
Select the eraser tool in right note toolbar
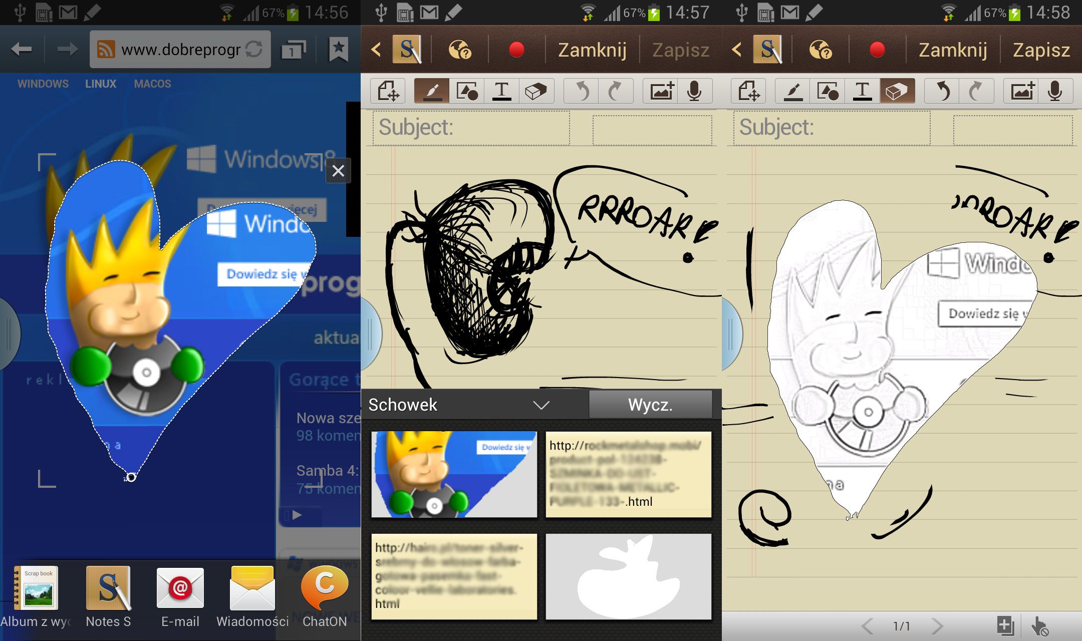897,91
